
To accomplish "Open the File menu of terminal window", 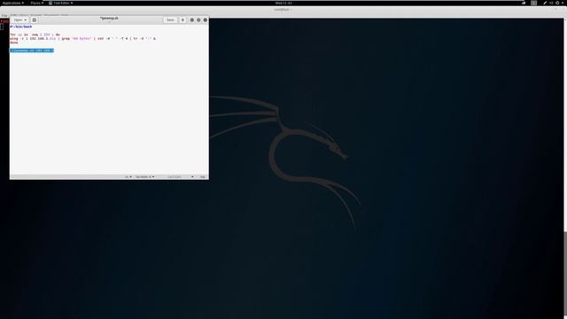I will 4,16.
